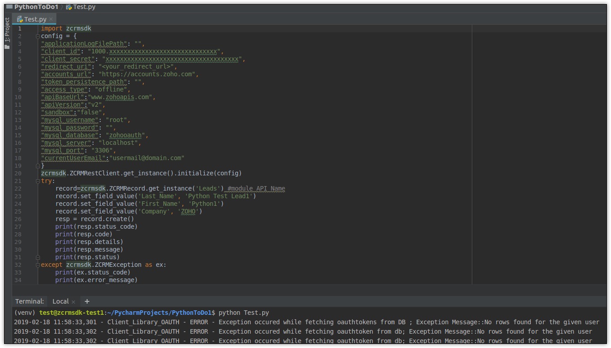Click the 'import zcrmsdk' line
This screenshot has width=611, height=348.
pos(66,28)
